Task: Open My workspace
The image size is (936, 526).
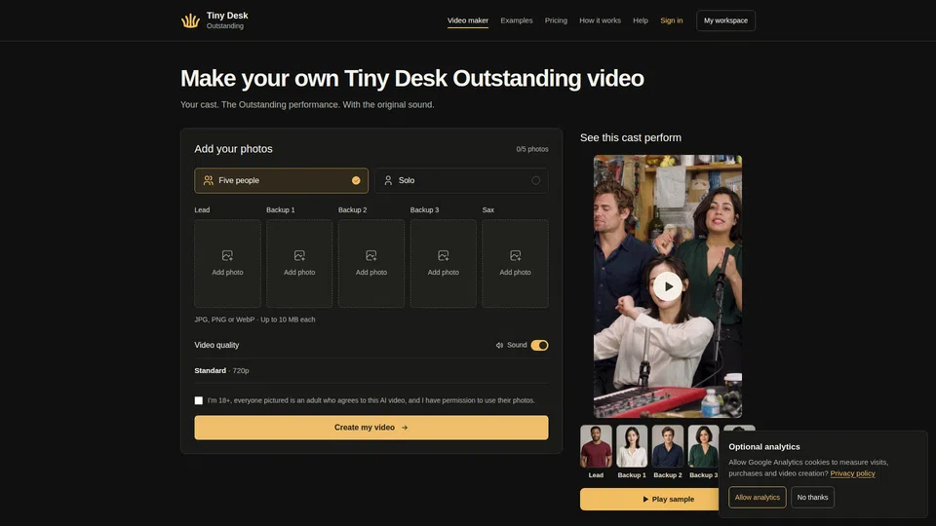Action: (725, 20)
